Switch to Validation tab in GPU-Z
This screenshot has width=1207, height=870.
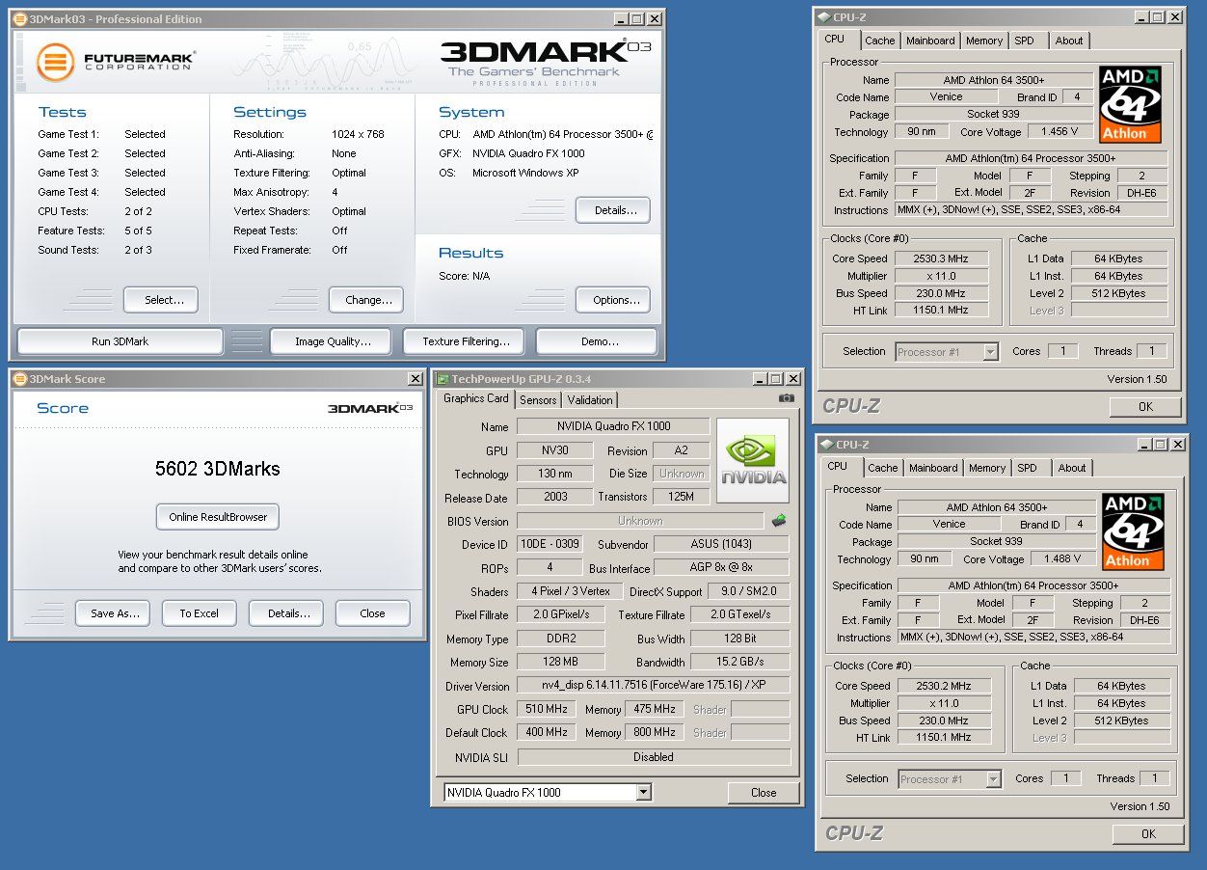click(x=590, y=399)
